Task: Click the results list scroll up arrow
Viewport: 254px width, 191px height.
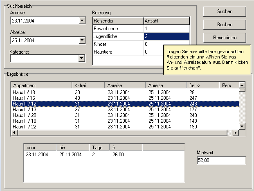Action: 242,85
